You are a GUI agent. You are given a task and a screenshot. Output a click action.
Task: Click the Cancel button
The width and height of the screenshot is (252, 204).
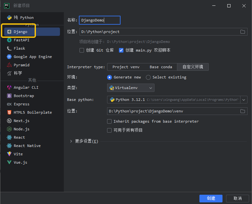(x=237, y=198)
